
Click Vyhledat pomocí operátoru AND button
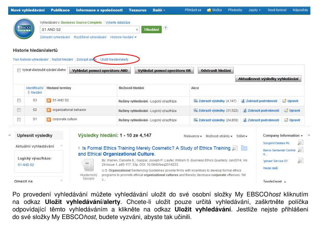click(100, 70)
